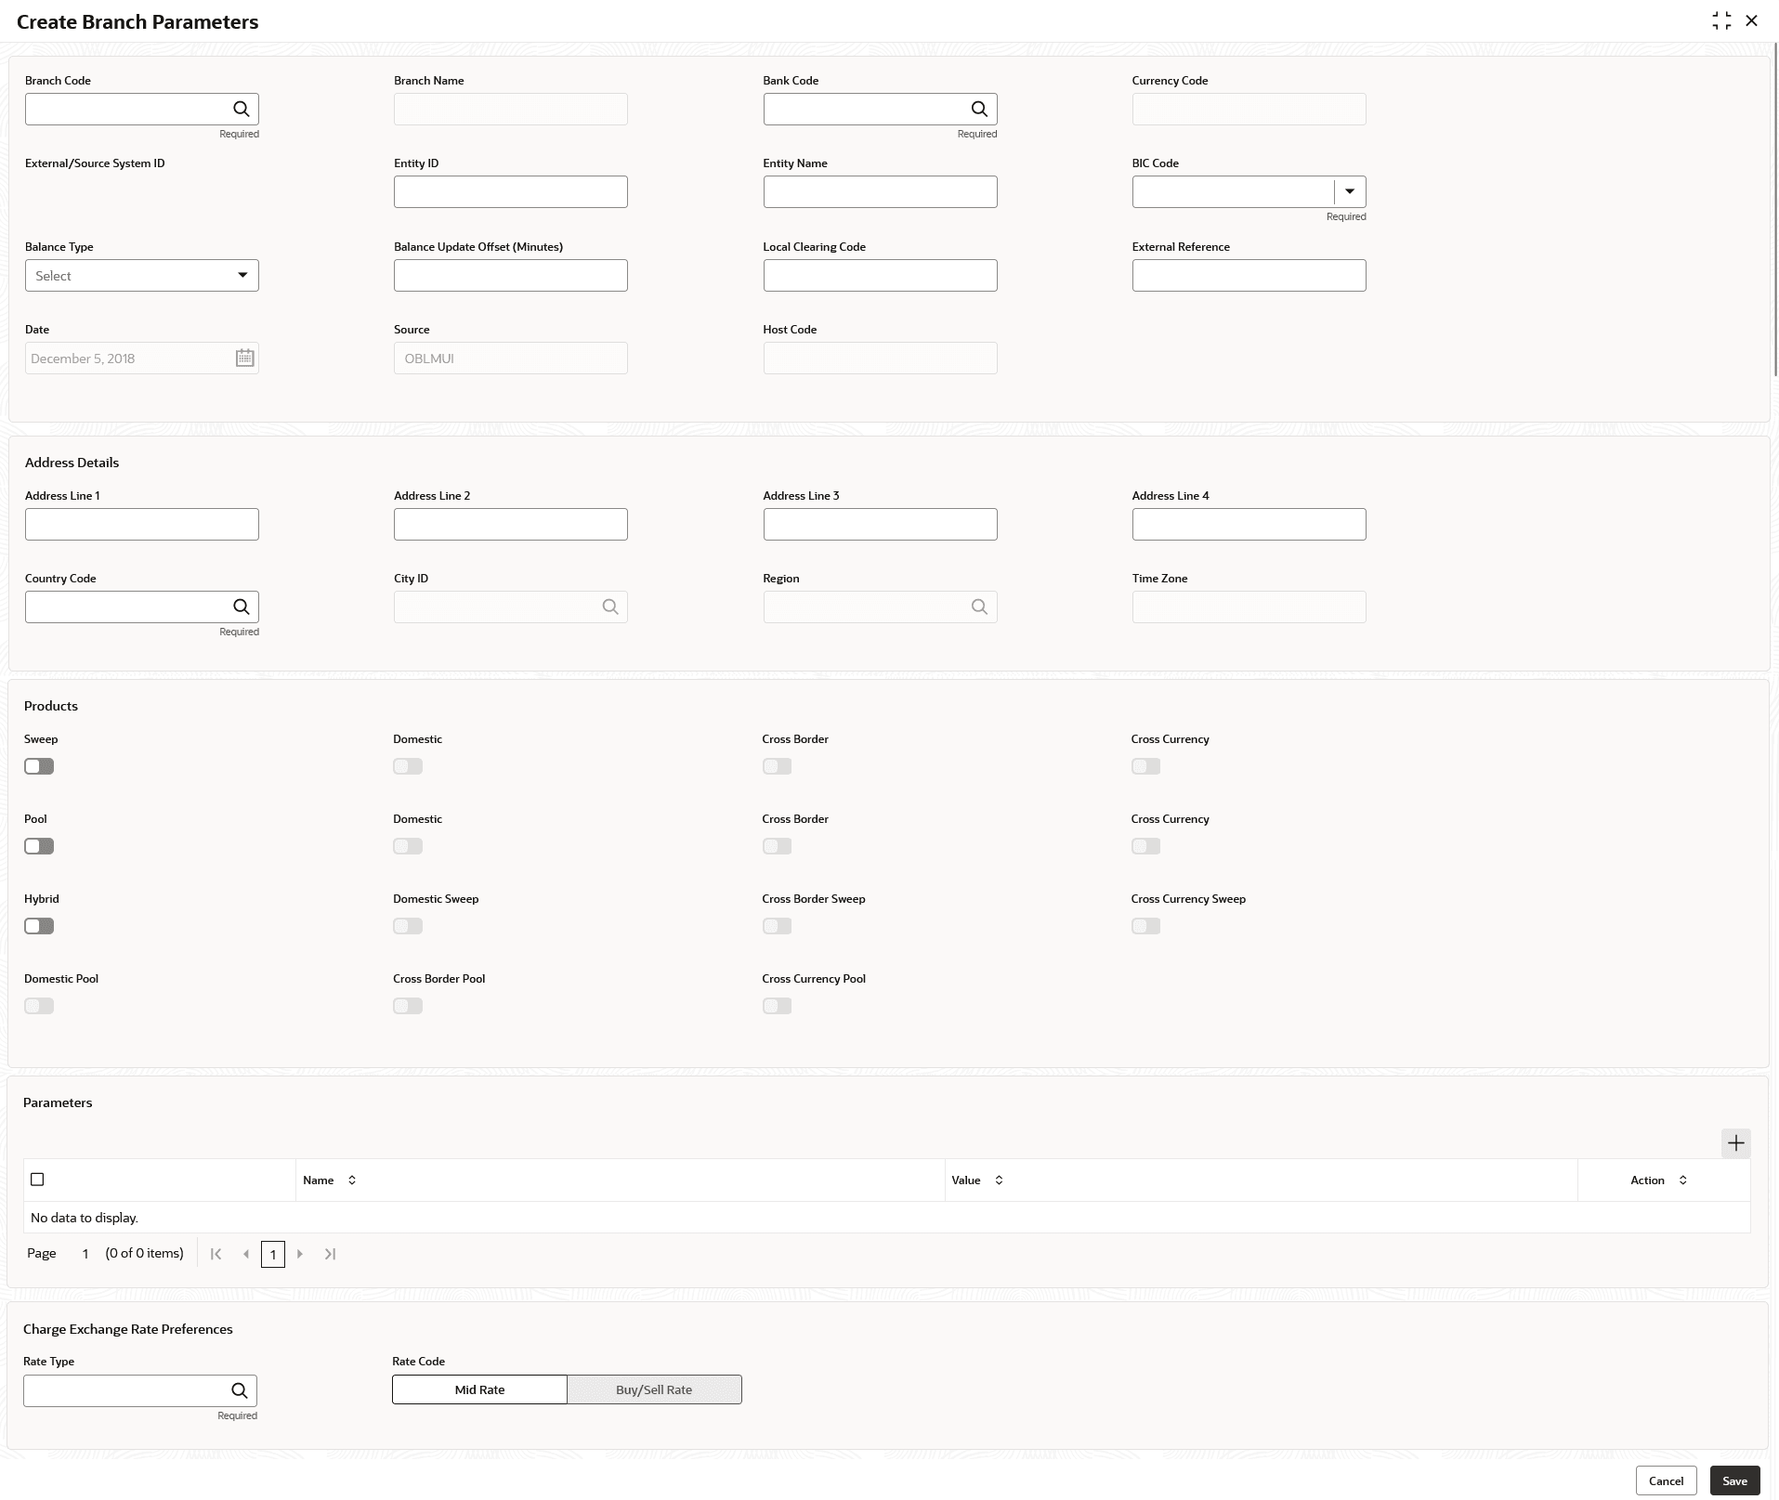Toggle the Domestic Pool switch
The image size is (1779, 1500).
(39, 1006)
